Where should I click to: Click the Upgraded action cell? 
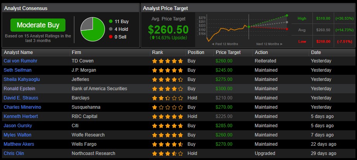click(265, 153)
